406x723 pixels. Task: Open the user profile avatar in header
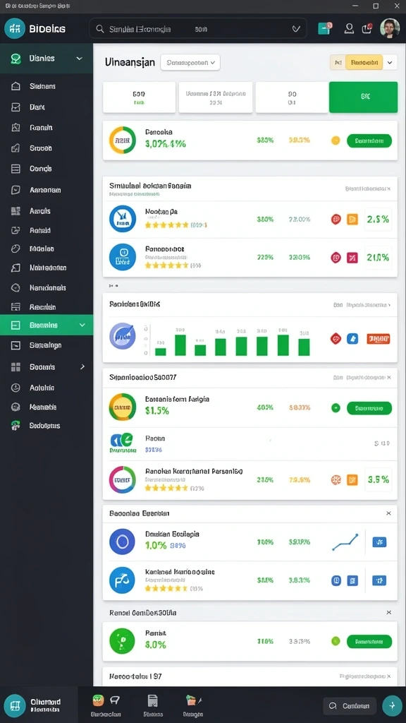389,28
